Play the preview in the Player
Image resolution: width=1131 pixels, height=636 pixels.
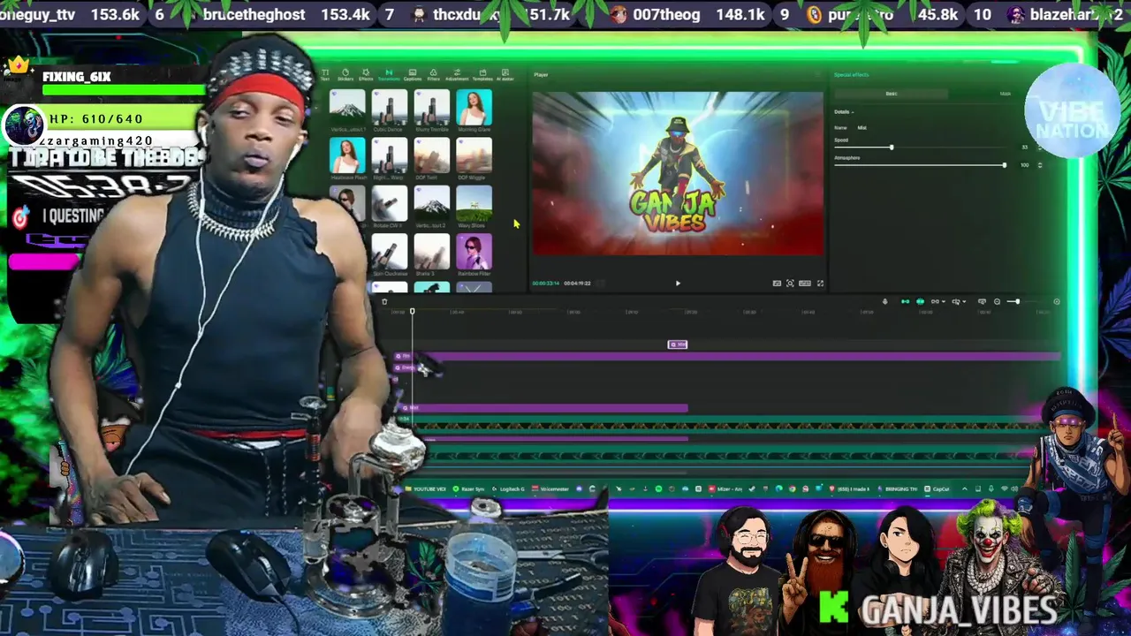coord(678,284)
